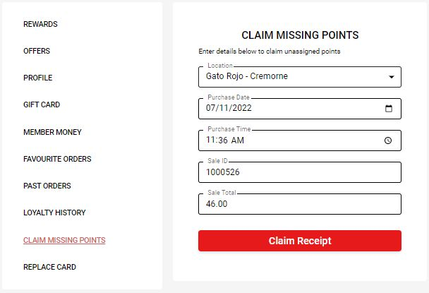Open Member Money from sidebar
Viewport: 429px width, 293px height.
click(52, 132)
